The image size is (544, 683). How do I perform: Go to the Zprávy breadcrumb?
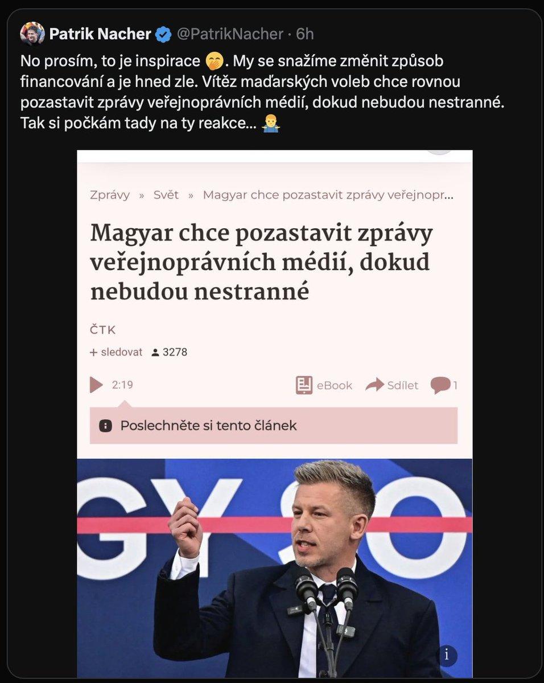point(110,195)
